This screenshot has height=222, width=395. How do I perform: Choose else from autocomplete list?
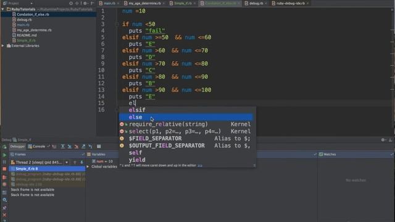[186, 117]
